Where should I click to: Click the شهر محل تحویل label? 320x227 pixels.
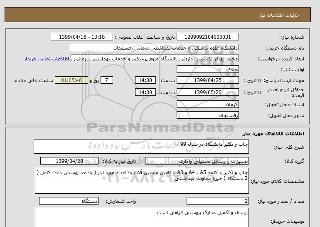click(286, 115)
